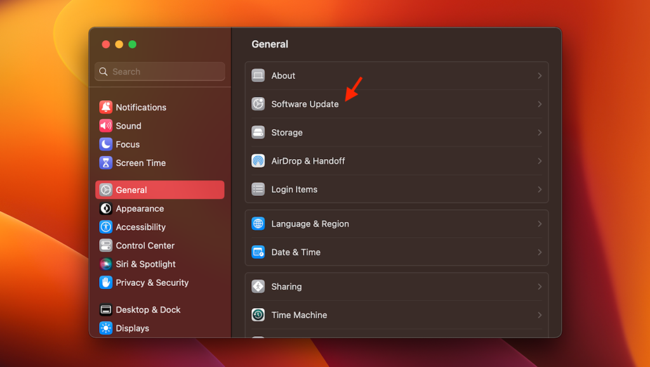Select the Control Center icon
Image resolution: width=650 pixels, height=367 pixels.
coord(105,245)
